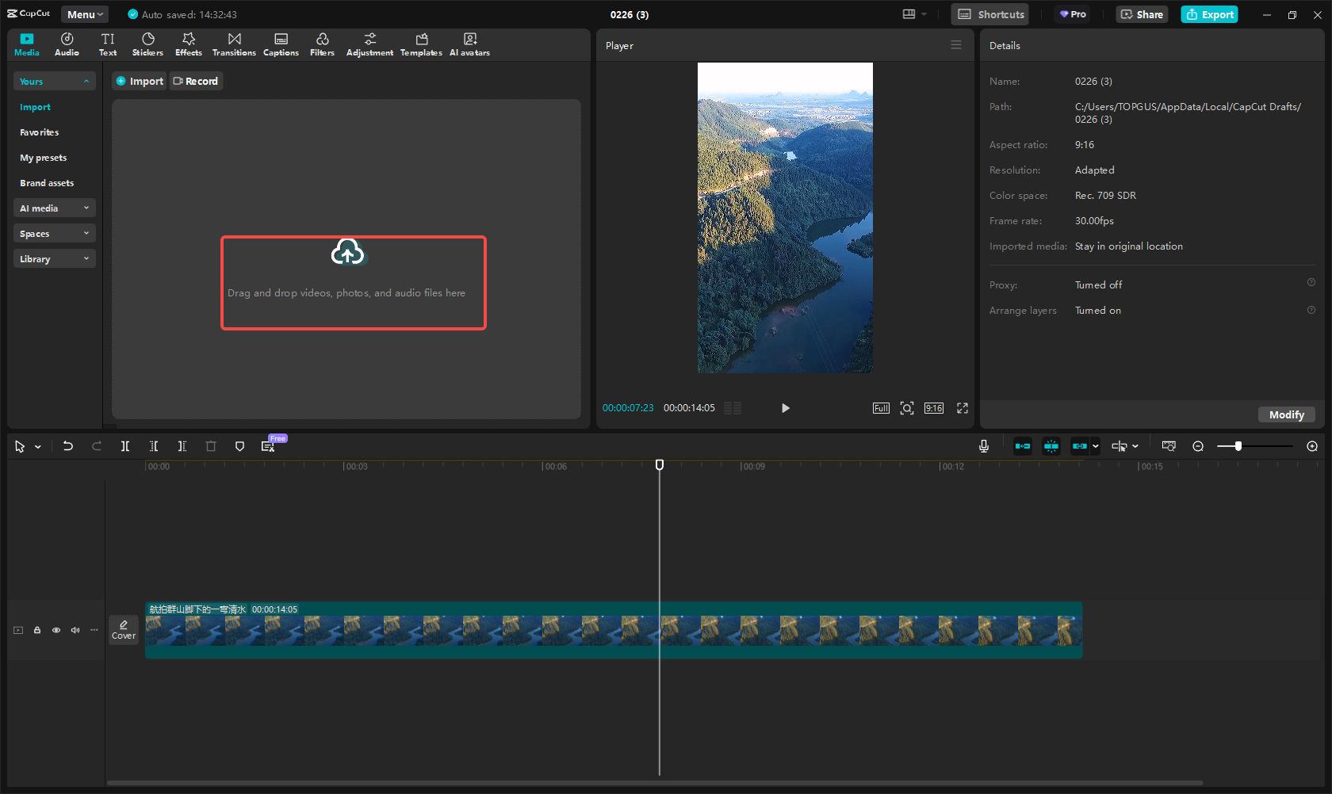Click the Export button
The height and width of the screenshot is (794, 1332).
pyautogui.click(x=1209, y=14)
